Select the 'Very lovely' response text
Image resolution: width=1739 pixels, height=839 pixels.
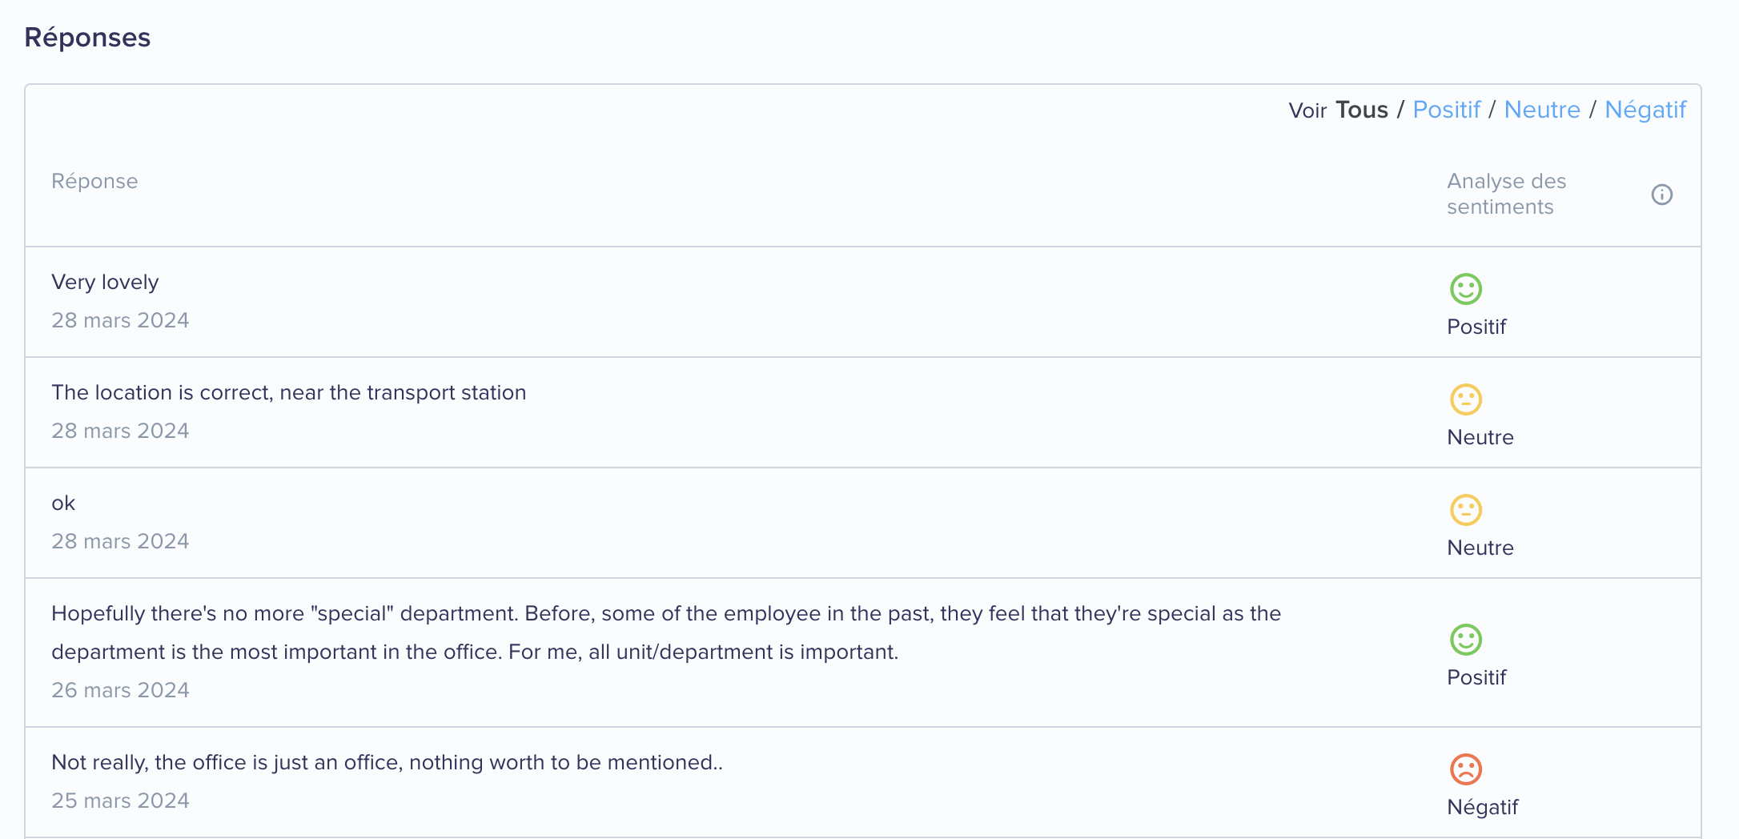(105, 282)
